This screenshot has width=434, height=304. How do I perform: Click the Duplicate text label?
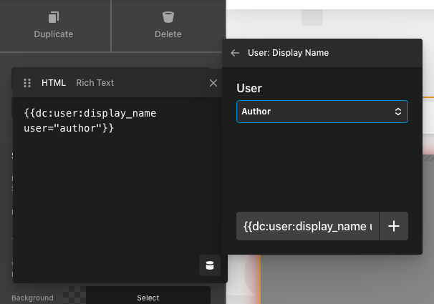click(54, 34)
